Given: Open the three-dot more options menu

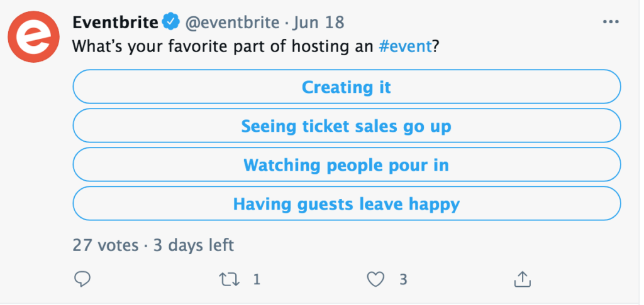Looking at the screenshot, I should click(611, 23).
